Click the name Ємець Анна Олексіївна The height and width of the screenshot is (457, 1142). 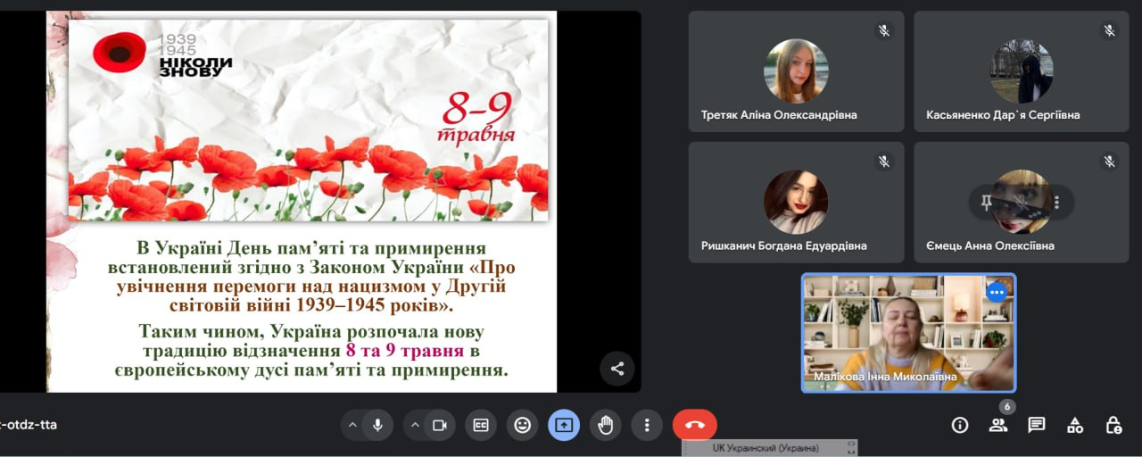[x=990, y=245]
